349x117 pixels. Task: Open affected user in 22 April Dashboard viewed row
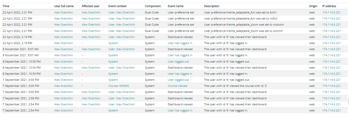(91, 37)
